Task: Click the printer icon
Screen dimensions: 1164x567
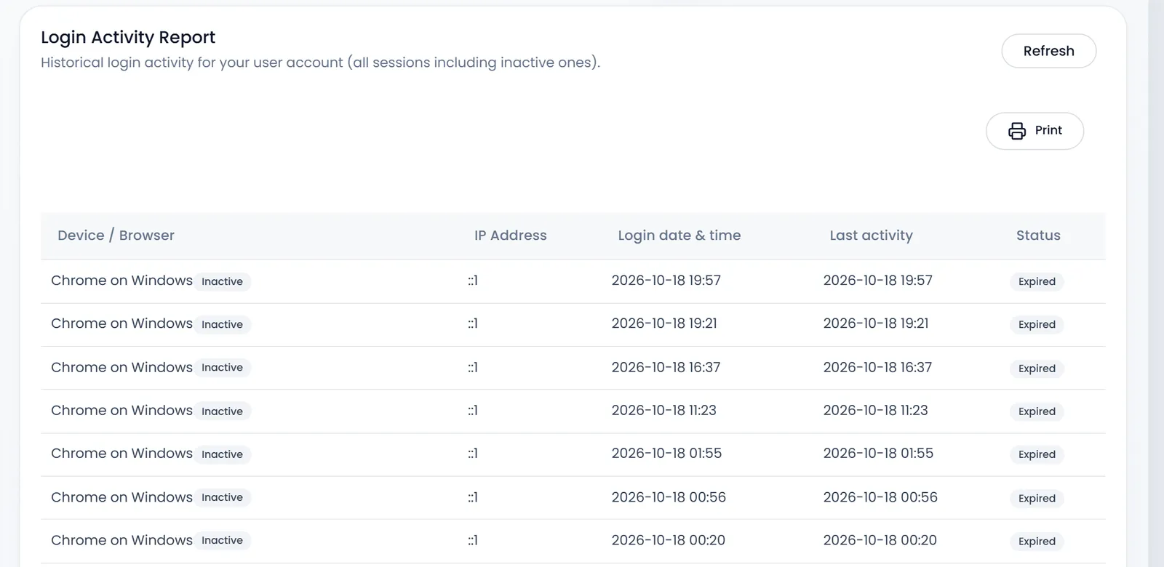Action: 1017,131
